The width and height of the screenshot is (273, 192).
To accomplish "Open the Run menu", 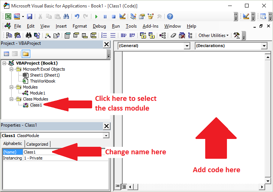I will coord(116,26).
